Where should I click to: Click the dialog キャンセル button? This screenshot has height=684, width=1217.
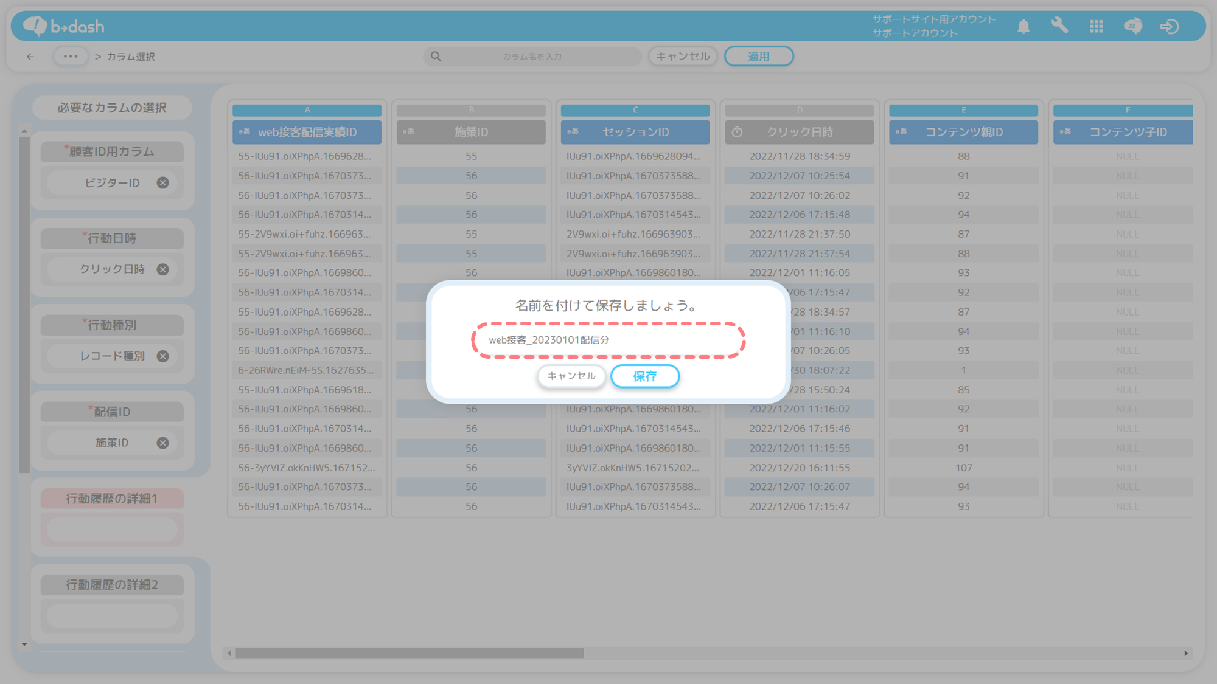[x=571, y=376]
